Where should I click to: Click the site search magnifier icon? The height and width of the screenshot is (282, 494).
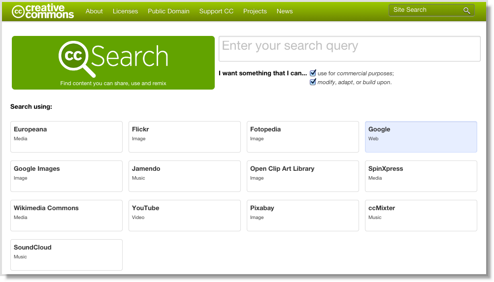[466, 11]
